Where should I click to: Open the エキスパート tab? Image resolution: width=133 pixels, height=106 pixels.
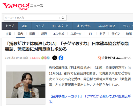pyautogui.click(x=60, y=26)
